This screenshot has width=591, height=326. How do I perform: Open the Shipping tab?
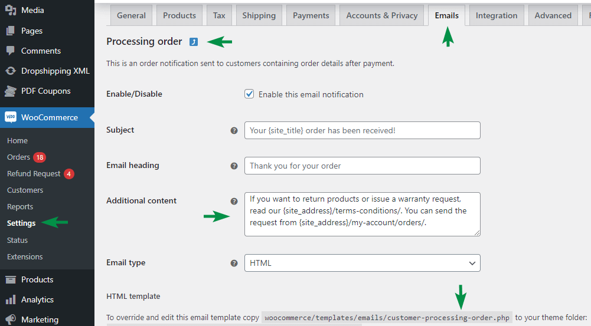[x=259, y=15]
